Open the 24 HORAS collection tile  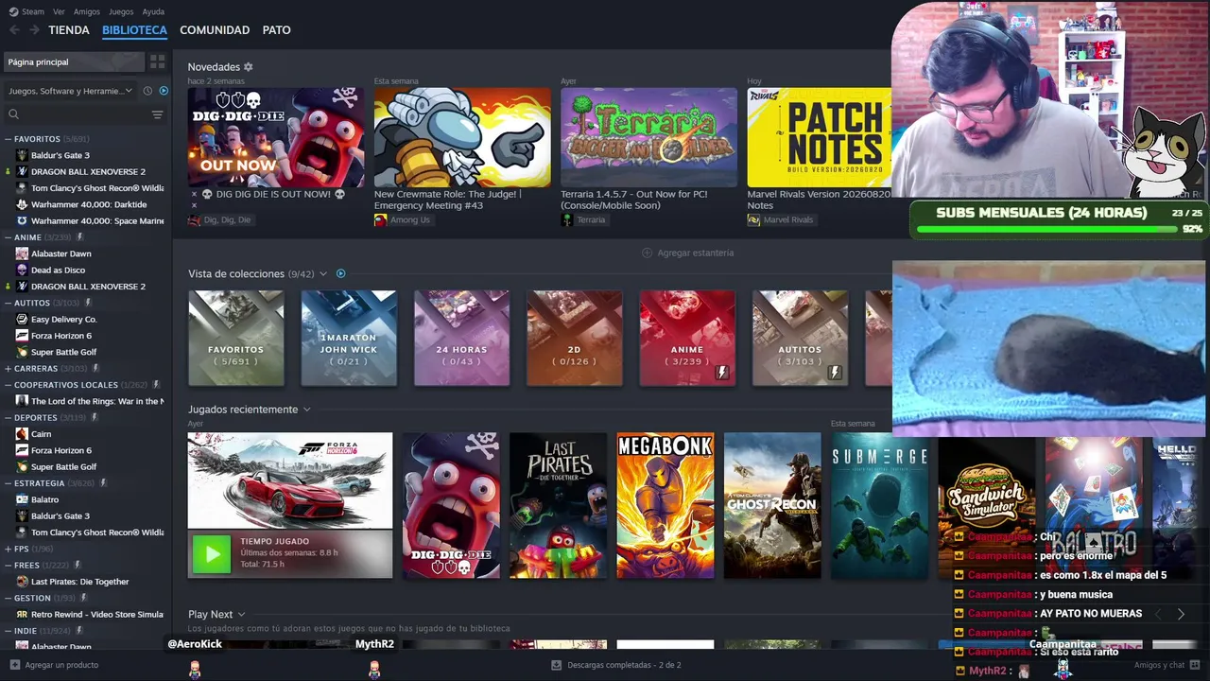(x=461, y=338)
